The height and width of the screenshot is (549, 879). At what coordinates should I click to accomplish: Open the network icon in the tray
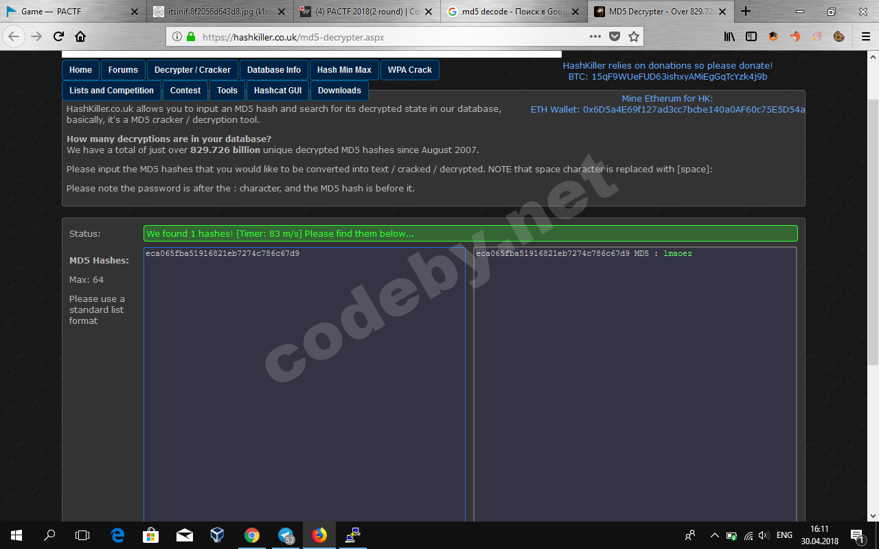click(749, 535)
